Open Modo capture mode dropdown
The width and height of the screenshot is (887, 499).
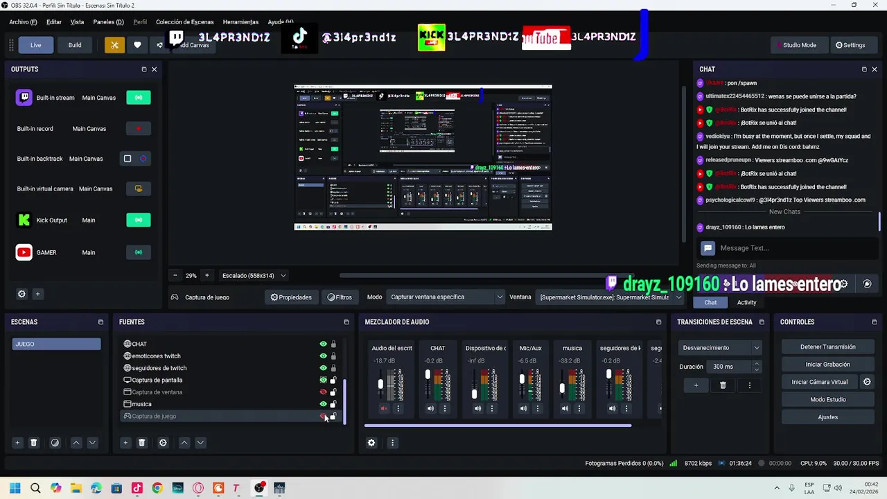[x=446, y=297]
